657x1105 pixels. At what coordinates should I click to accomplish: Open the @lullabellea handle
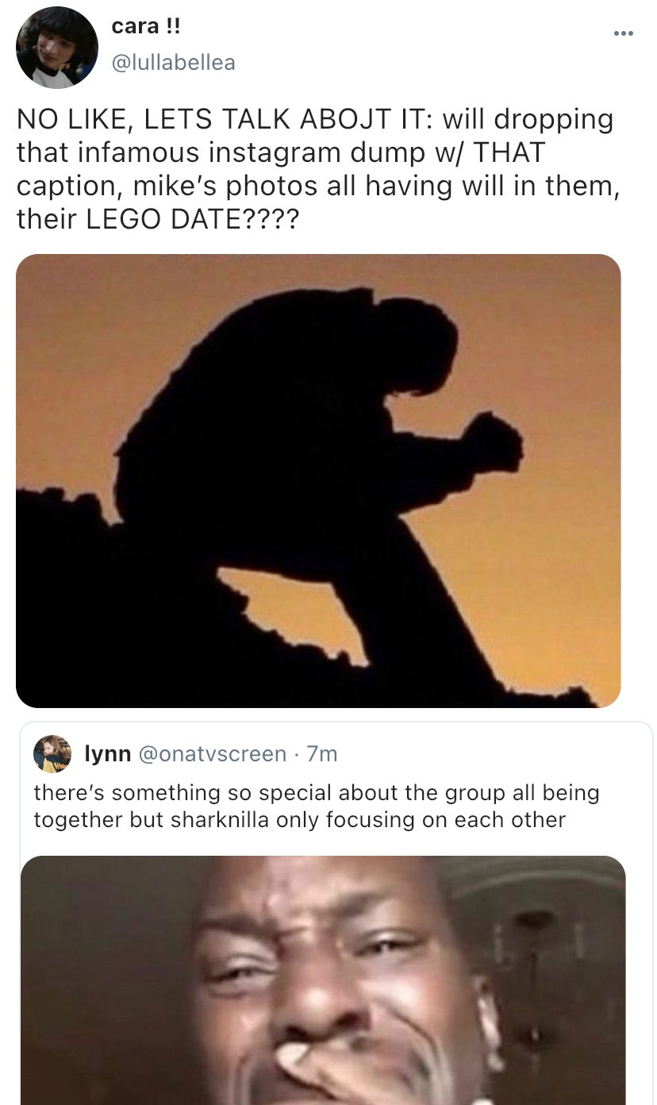(x=173, y=63)
